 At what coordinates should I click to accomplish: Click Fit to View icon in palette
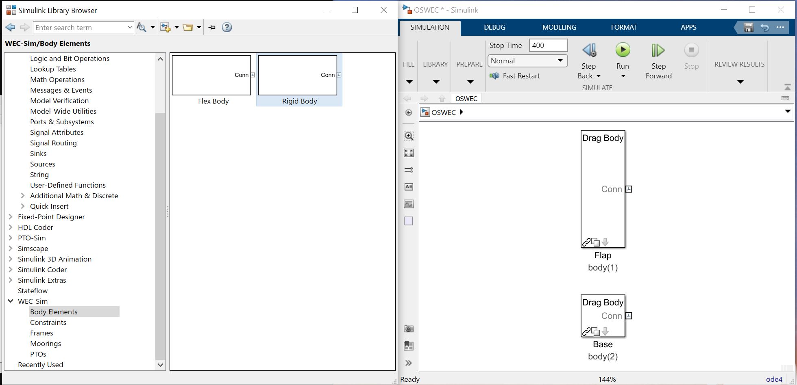pyautogui.click(x=409, y=153)
